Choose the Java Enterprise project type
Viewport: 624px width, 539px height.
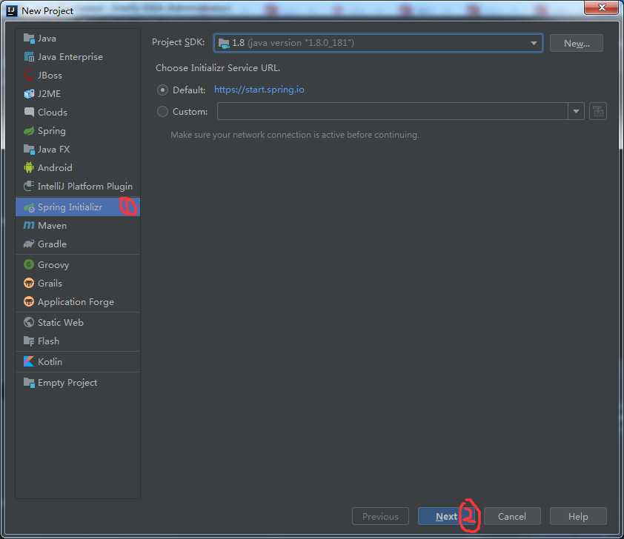pos(78,57)
